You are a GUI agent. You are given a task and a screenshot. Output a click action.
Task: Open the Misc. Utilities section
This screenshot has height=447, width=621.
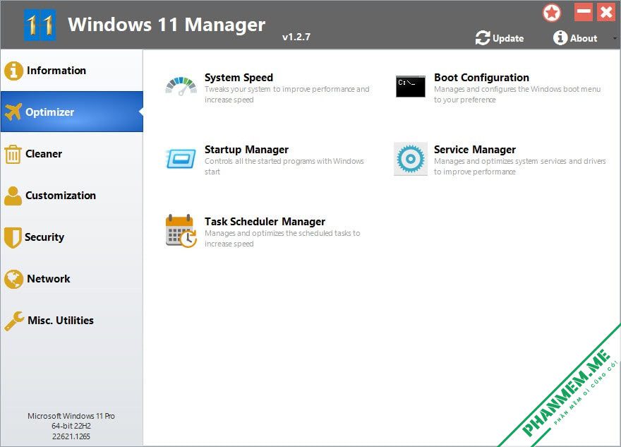point(72,320)
